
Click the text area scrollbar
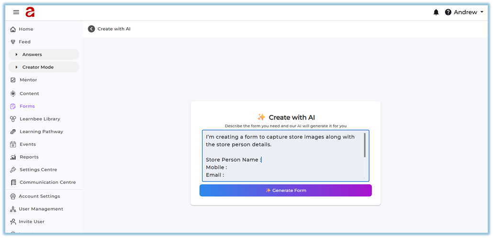tap(365, 146)
